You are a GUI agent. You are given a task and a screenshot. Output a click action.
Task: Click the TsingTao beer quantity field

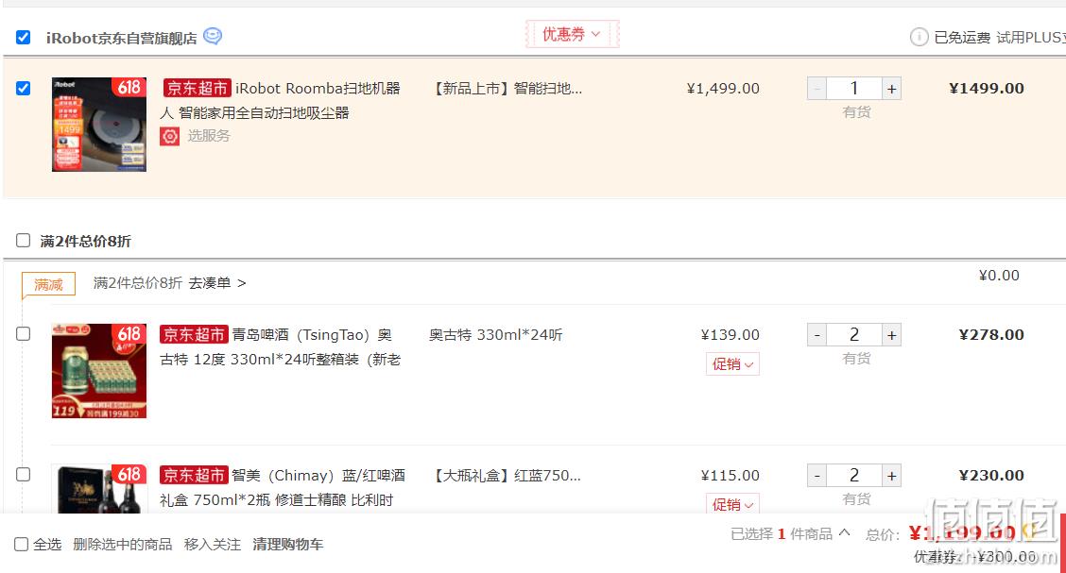[854, 335]
